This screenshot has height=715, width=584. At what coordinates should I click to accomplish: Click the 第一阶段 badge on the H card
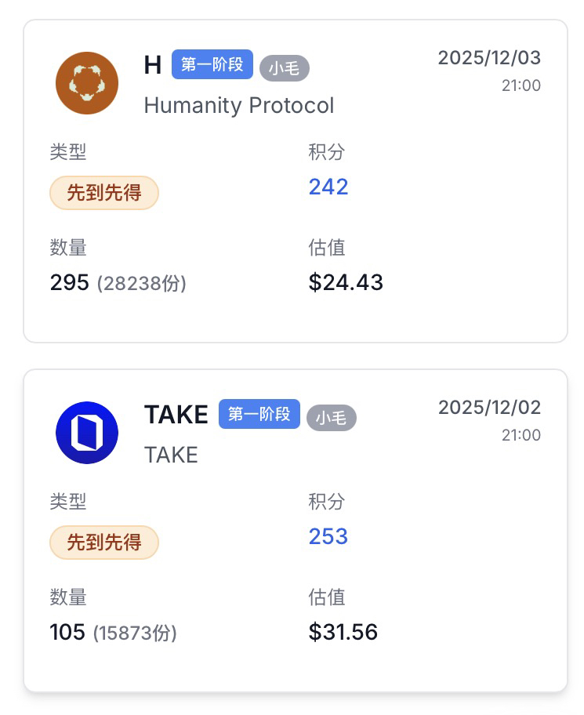pyautogui.click(x=212, y=65)
